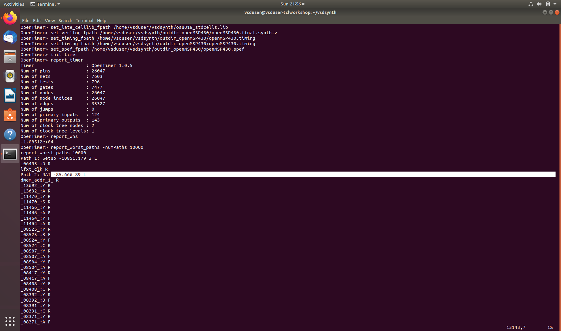Launch Thunderbird mail from the dock
This screenshot has height=331, width=561.
tap(10, 37)
